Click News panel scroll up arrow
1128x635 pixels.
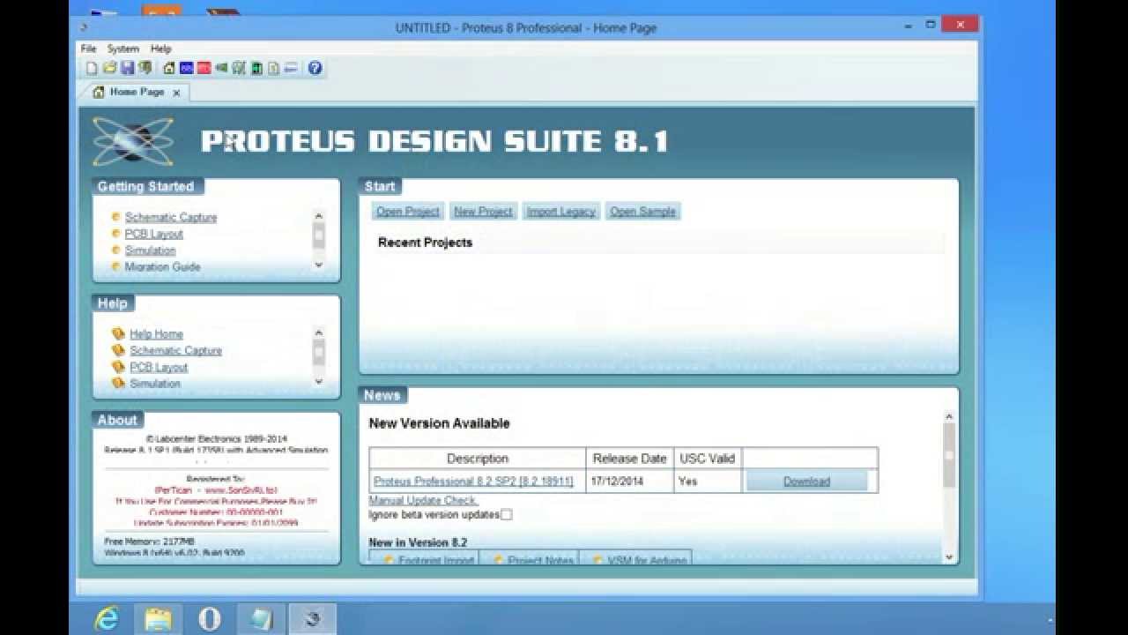tap(949, 416)
